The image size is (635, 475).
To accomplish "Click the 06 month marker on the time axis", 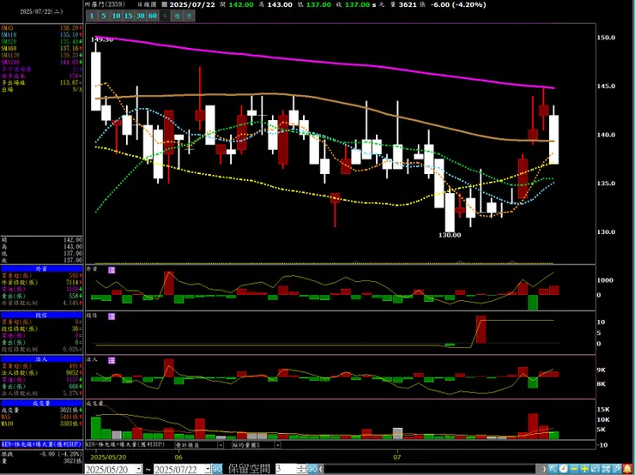I will point(178,457).
